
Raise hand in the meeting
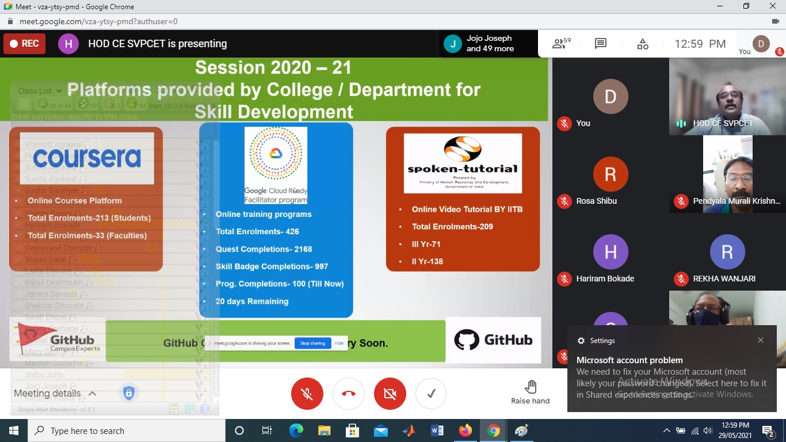click(531, 393)
